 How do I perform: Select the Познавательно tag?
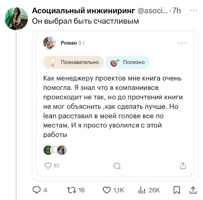tap(73, 62)
